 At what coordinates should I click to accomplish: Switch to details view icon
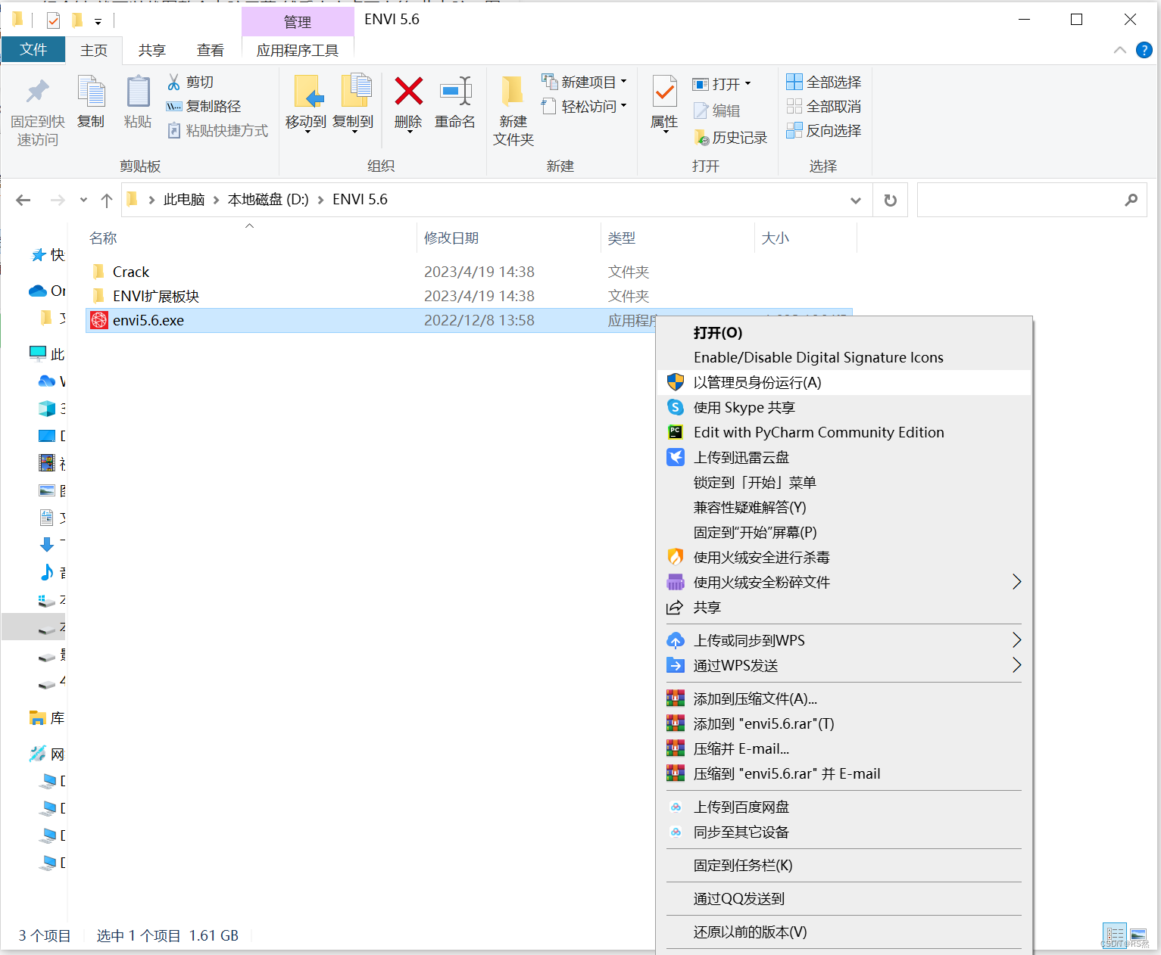[x=1114, y=934]
